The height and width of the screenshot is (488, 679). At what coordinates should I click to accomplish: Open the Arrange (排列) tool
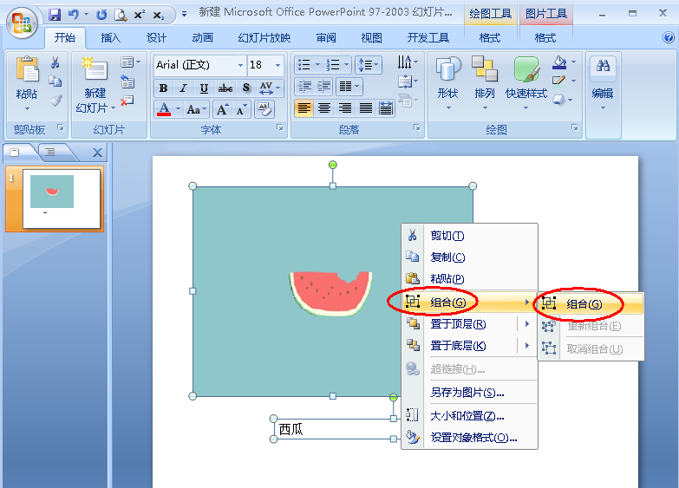pyautogui.click(x=484, y=78)
